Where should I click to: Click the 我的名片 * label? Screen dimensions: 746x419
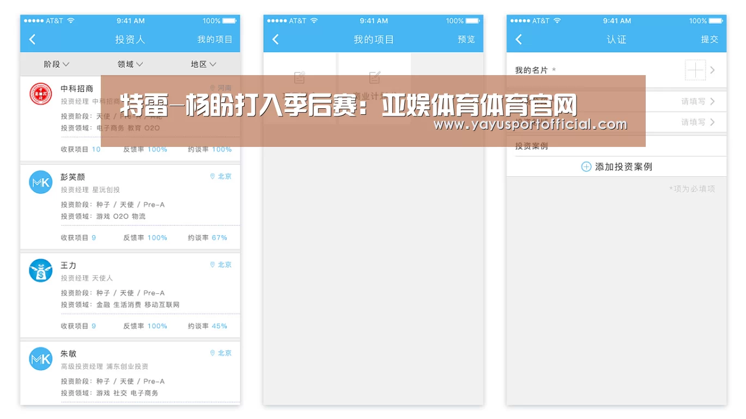pyautogui.click(x=535, y=70)
